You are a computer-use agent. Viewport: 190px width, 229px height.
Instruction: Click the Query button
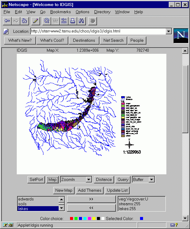123,179
